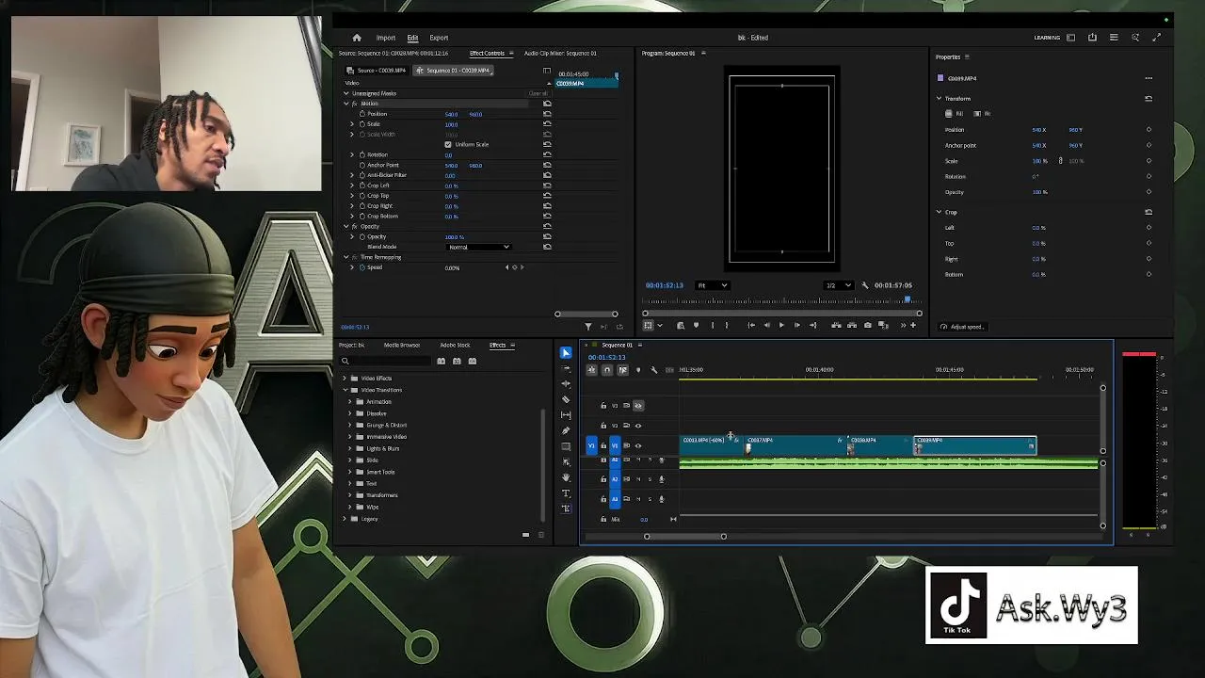Enter full screen video mode
This screenshot has height=678, width=1205.
click(1157, 38)
